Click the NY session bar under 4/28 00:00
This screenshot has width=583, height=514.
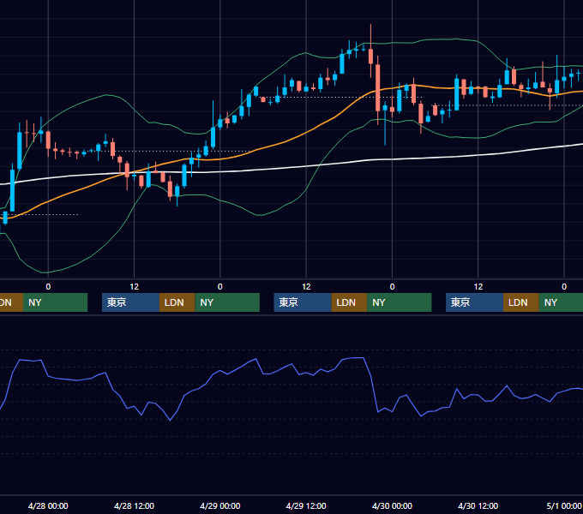click(55, 302)
